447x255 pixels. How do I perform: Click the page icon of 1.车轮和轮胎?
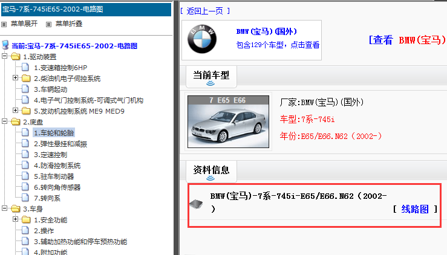pyautogui.click(x=25, y=132)
